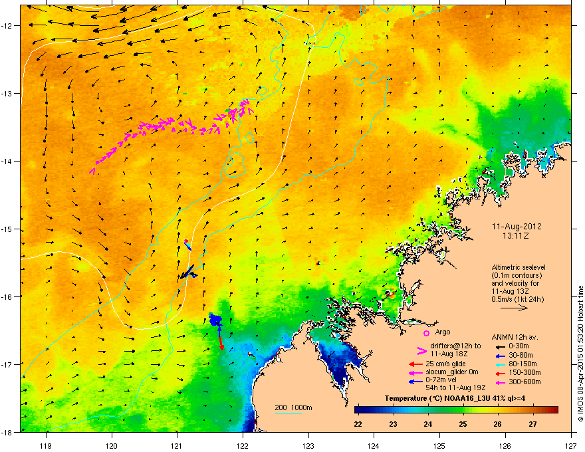The height and width of the screenshot is (452, 585).
Task: Click the latitude axis label -16
Action: click(7, 296)
